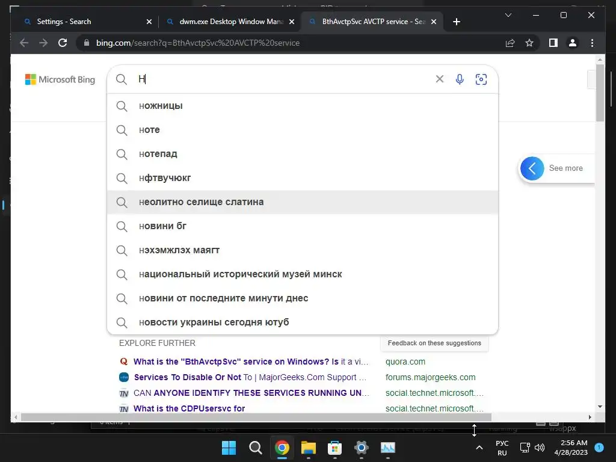This screenshot has height=462, width=616.
Task: Click the lock site info icon
Action: [x=87, y=43]
